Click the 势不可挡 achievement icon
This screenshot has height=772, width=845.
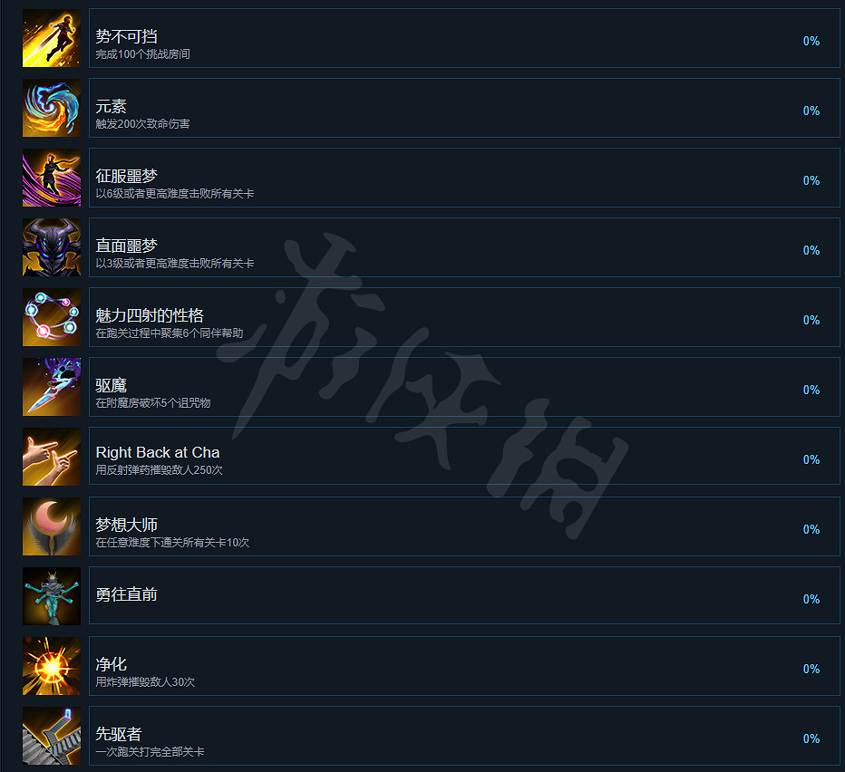click(x=51, y=38)
